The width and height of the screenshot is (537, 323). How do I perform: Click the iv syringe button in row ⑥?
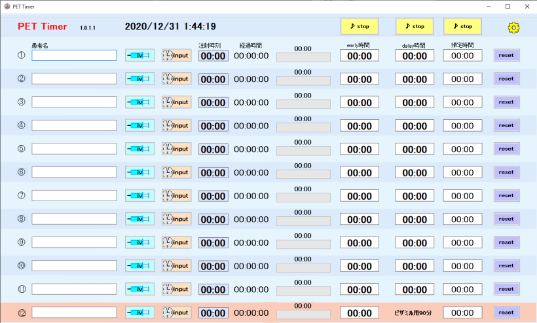tap(139, 172)
